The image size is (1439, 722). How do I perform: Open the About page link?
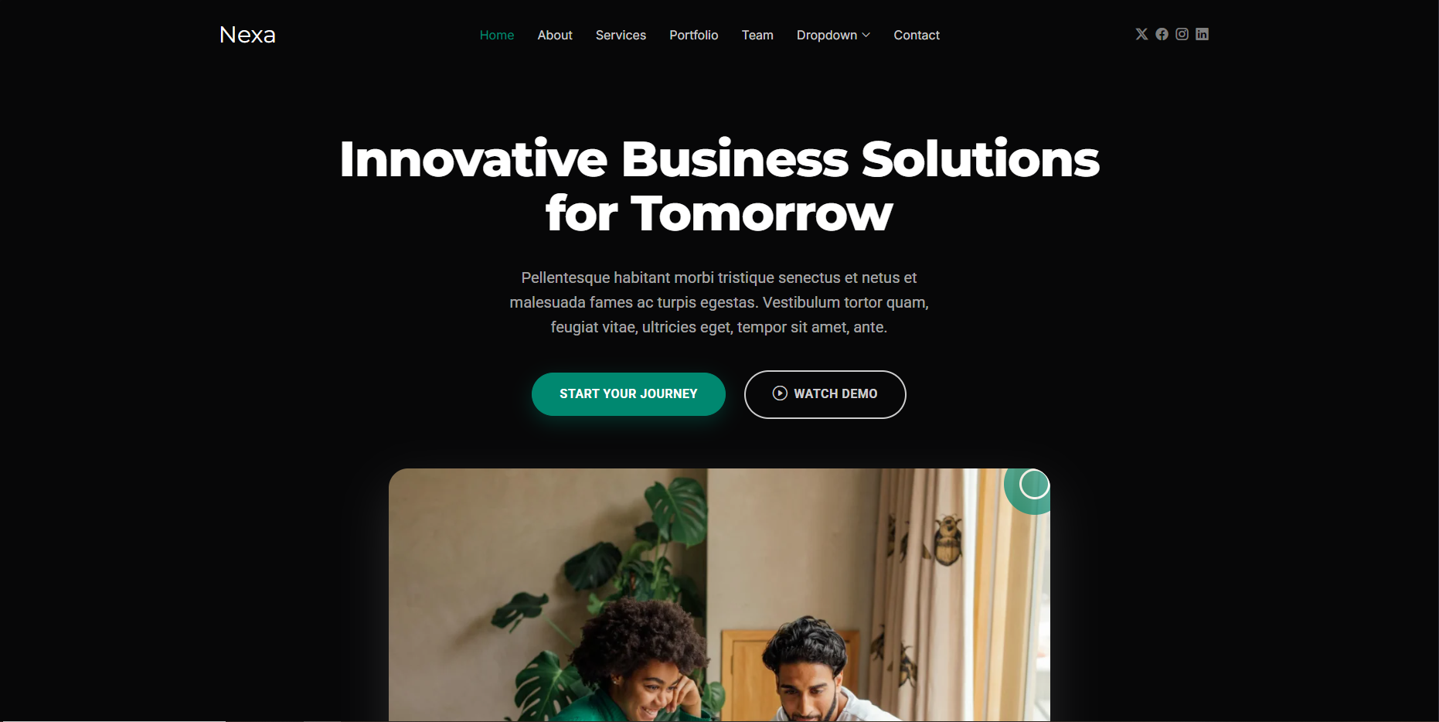pos(555,36)
